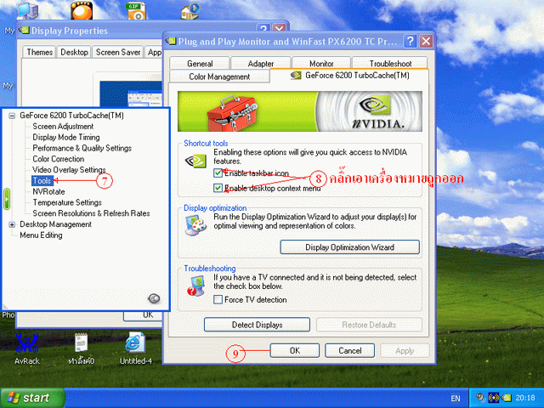Switch to the Troubleshoot tab
The image size is (544, 408).
point(390,64)
